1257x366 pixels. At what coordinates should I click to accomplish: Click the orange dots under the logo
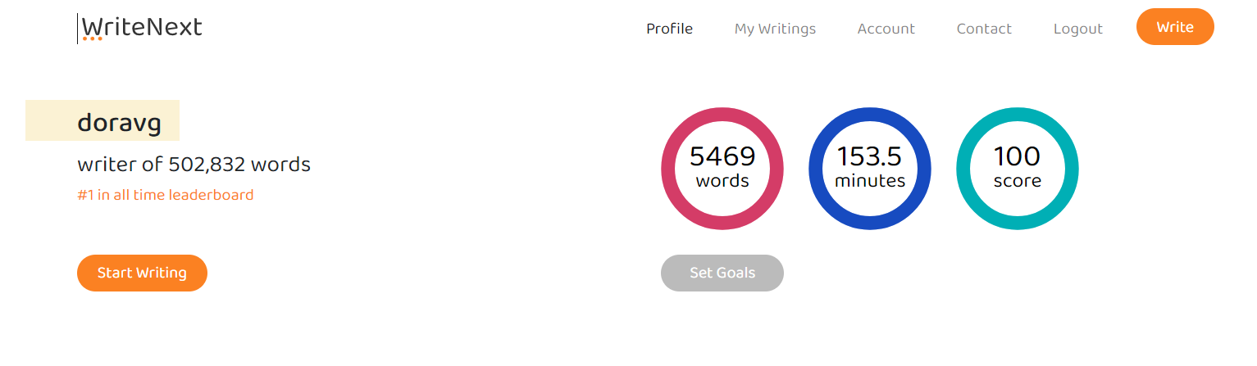pos(93,38)
